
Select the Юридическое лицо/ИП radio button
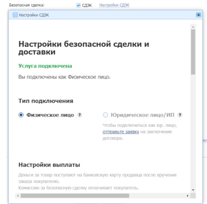click(105, 115)
